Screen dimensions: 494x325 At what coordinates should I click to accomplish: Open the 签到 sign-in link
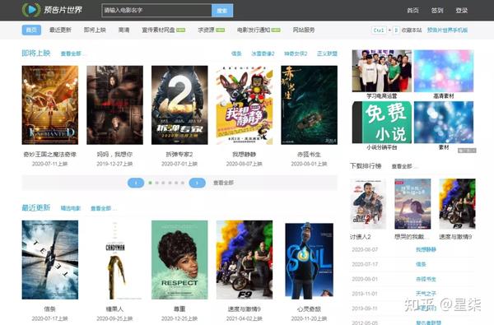tap(437, 11)
